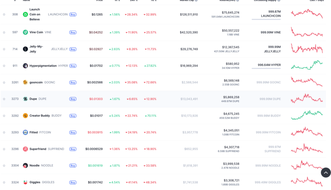Click the Hyperpigmentation logo icon
The width and height of the screenshot is (331, 190).
(x=25, y=66)
